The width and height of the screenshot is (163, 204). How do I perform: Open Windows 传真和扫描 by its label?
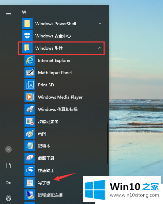(58, 109)
